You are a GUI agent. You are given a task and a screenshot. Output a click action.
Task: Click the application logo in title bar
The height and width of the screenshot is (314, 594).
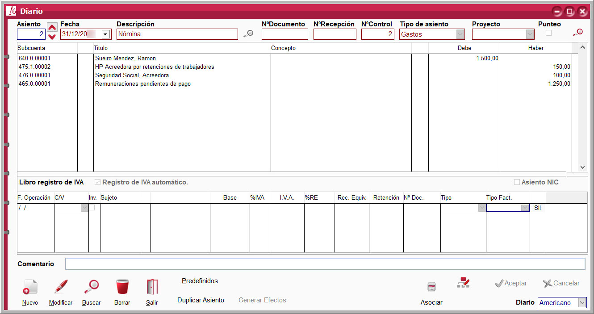12,11
